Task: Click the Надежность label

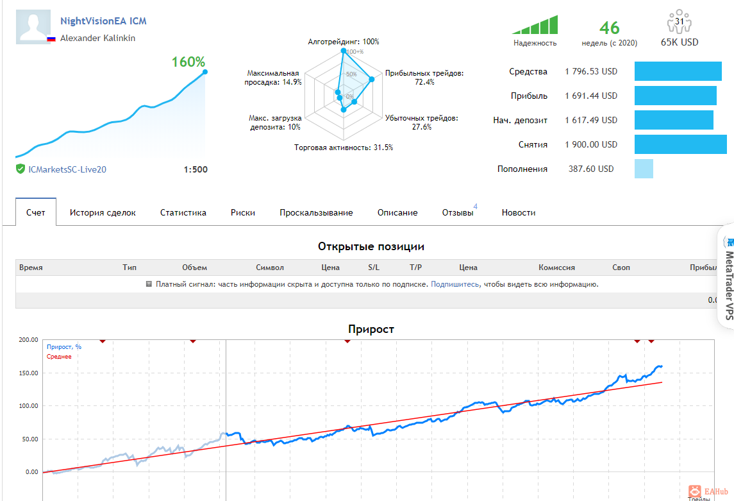Action: pos(535,43)
